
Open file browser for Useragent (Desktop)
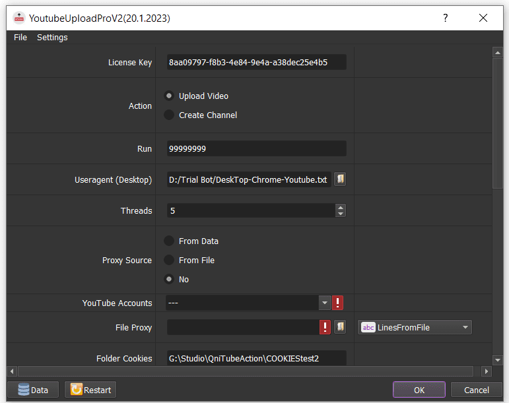[340, 179]
